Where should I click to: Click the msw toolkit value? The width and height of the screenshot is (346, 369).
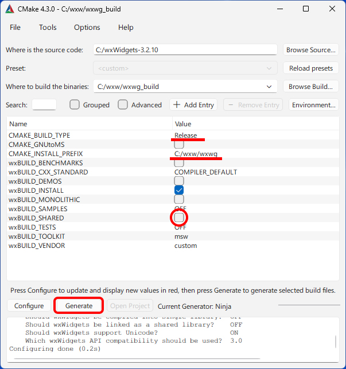coord(181,236)
